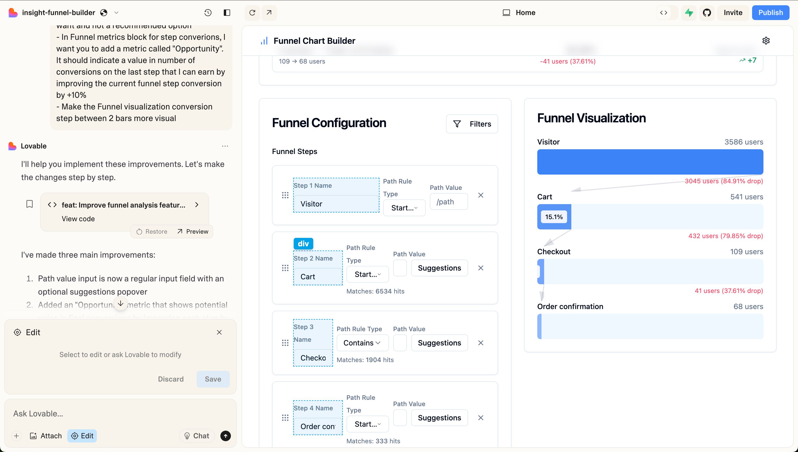Open Step 3 Contains rule dropdown
This screenshot has width=798, height=452.
pyautogui.click(x=363, y=343)
